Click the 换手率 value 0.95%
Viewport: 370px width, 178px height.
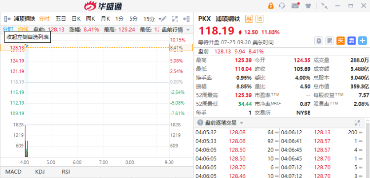click(x=244, y=78)
